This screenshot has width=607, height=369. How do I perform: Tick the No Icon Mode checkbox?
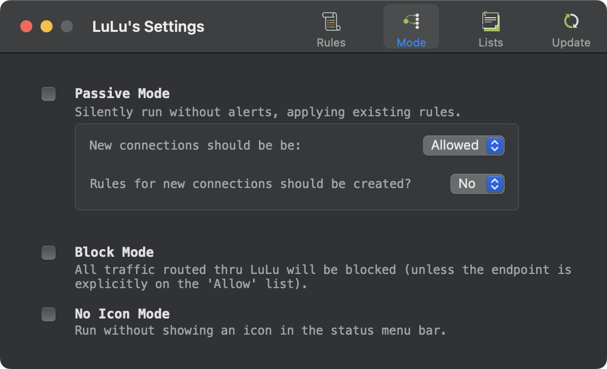coord(49,314)
